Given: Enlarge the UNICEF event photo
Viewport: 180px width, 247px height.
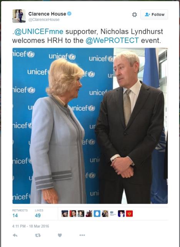Looking at the screenshot, I should (x=90, y=126).
